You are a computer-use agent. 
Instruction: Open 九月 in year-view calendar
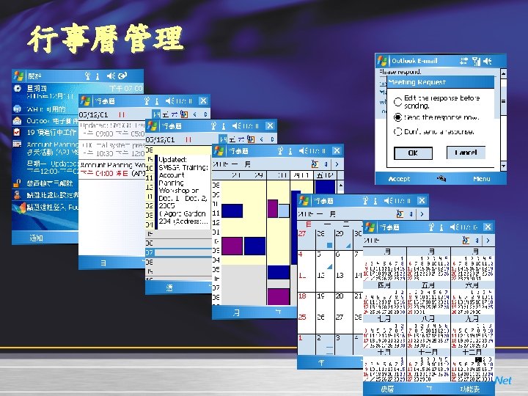(472, 318)
